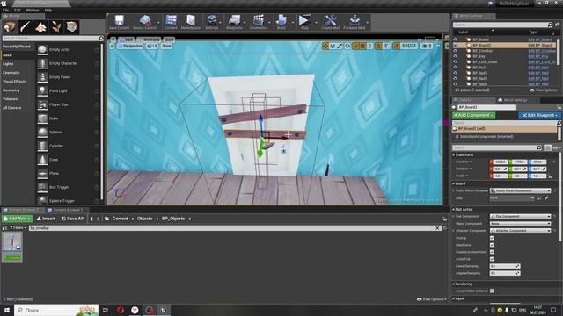Click the Sphere icon in Place panel

(x=42, y=133)
